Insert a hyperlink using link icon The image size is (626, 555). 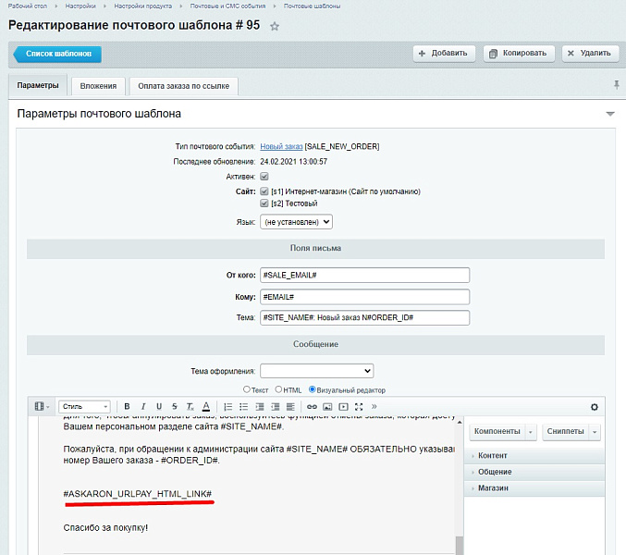[x=312, y=406]
